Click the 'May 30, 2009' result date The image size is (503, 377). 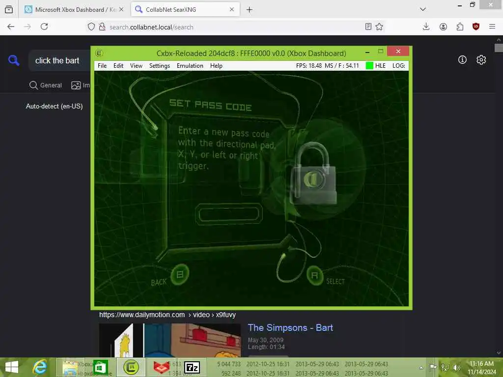pos(265,340)
